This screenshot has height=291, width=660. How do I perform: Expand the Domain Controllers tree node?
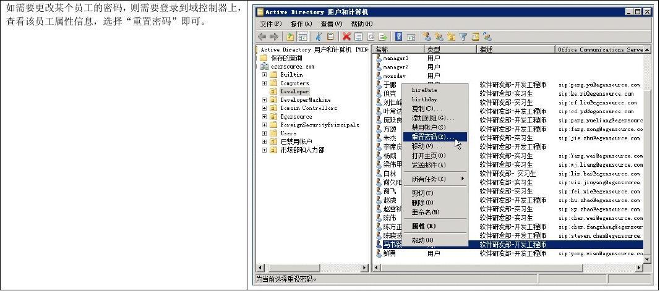(x=265, y=108)
